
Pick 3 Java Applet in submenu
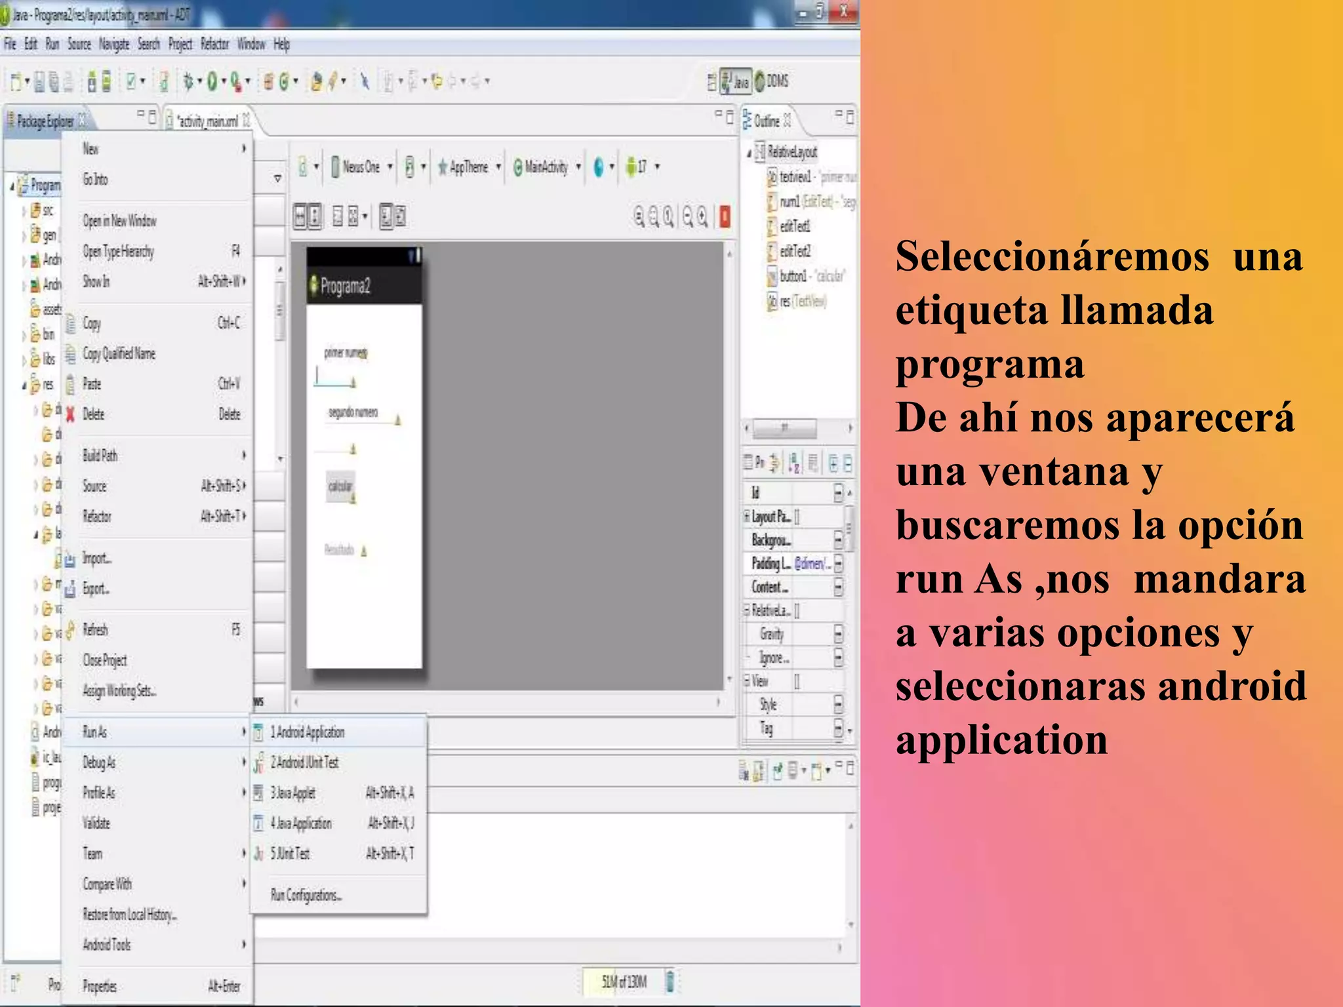pos(338,793)
